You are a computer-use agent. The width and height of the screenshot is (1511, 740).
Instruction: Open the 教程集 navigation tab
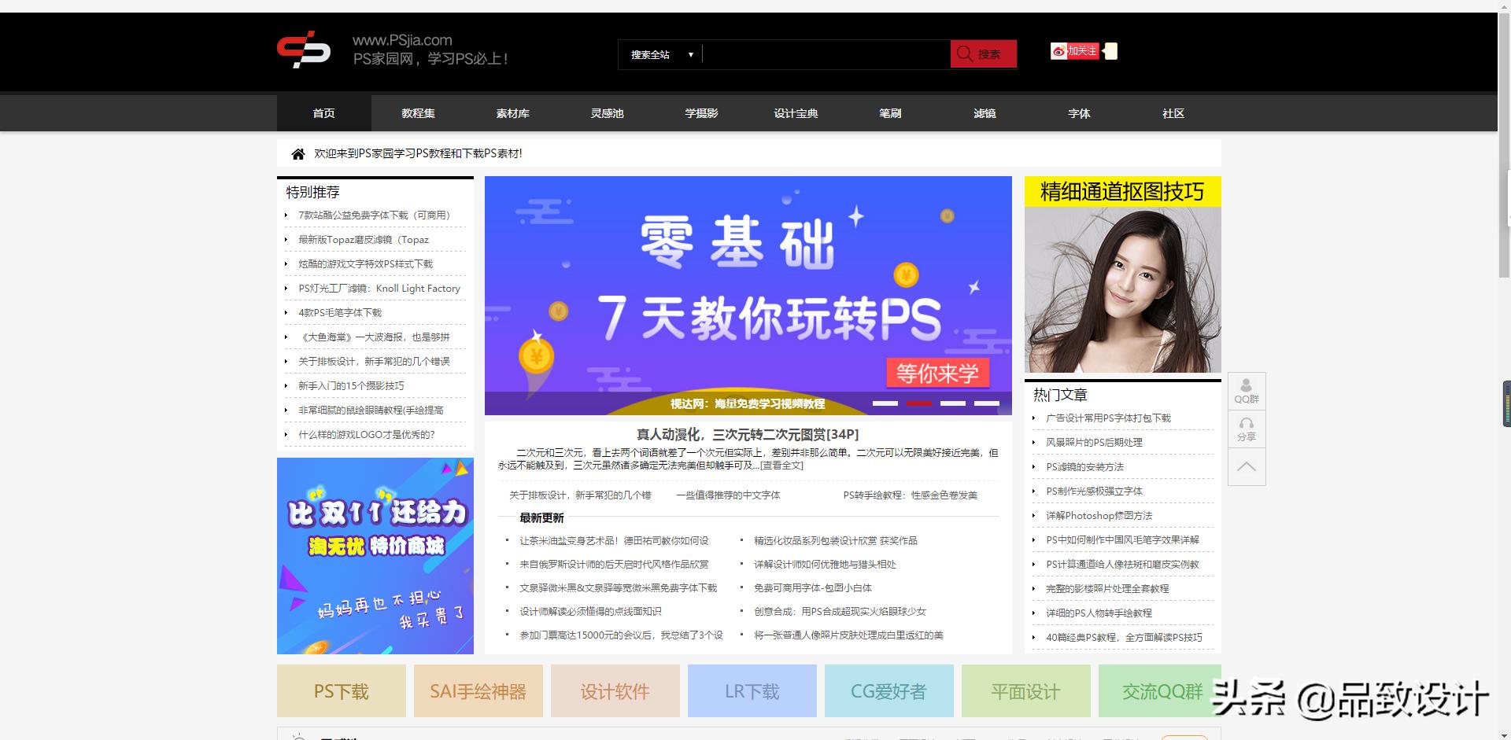point(417,112)
